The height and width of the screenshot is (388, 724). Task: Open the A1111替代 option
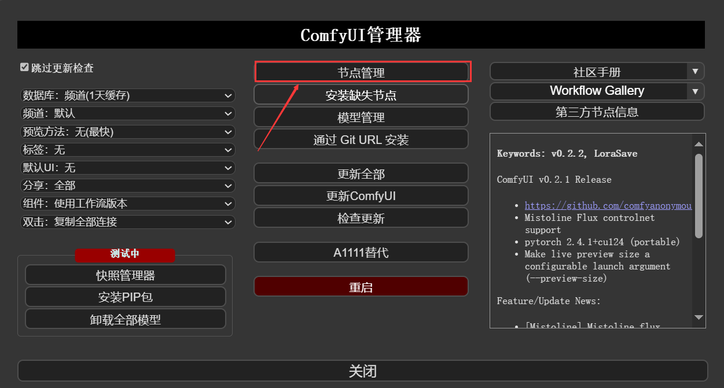tap(361, 252)
